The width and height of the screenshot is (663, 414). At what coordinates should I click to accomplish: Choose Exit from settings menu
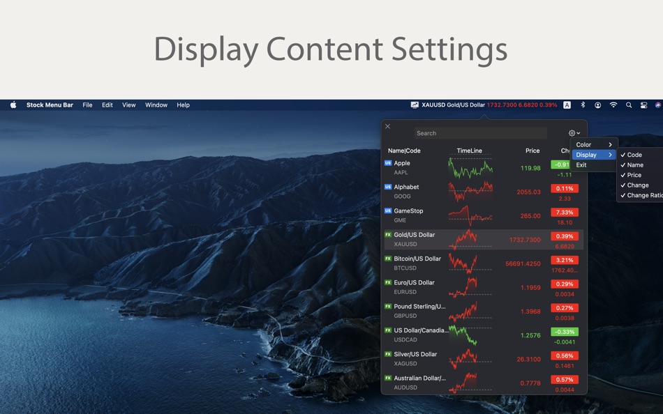(x=594, y=164)
